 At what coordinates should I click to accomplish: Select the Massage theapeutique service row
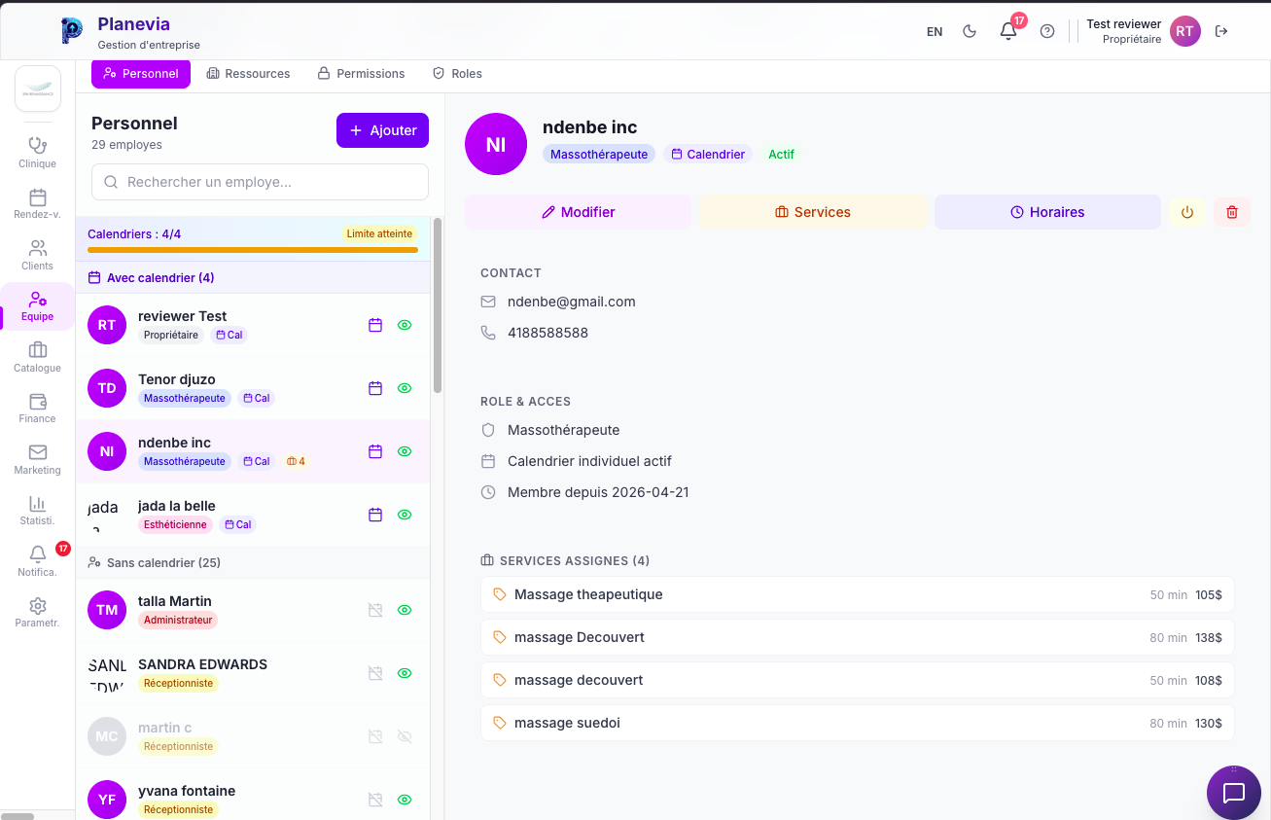857,594
